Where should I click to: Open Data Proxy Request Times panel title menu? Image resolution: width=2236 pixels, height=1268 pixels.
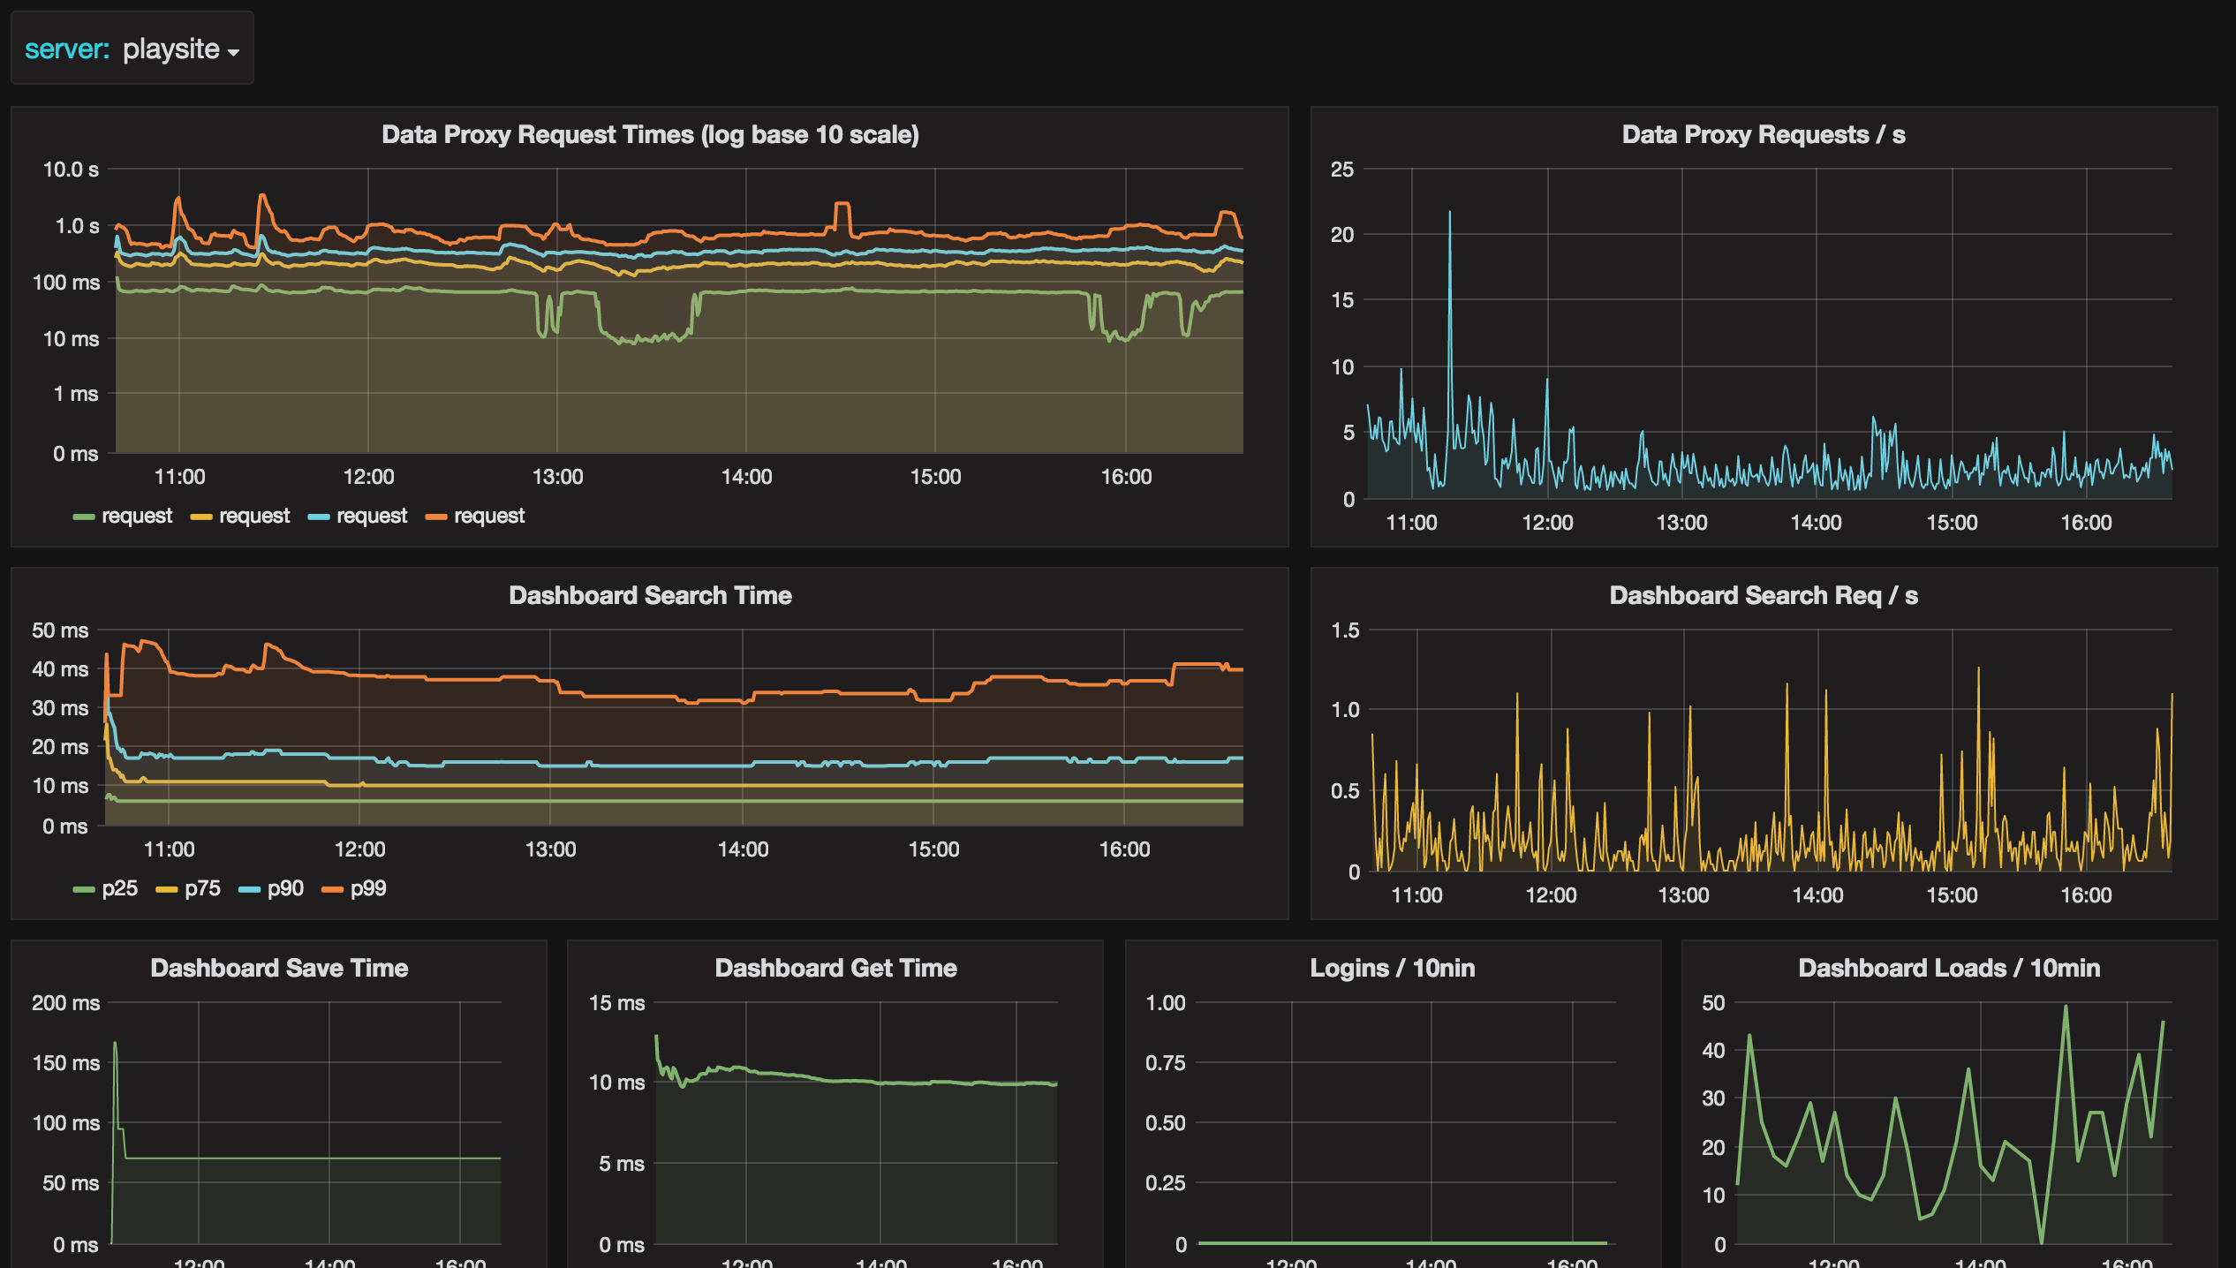click(650, 134)
